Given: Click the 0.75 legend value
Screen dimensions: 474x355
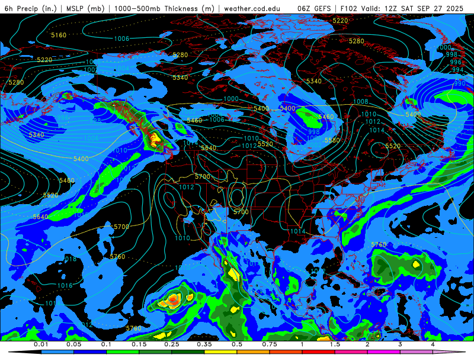Looking at the screenshot, I should [270, 344].
